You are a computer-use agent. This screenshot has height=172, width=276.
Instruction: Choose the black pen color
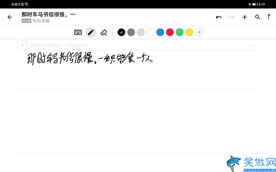(x=121, y=32)
